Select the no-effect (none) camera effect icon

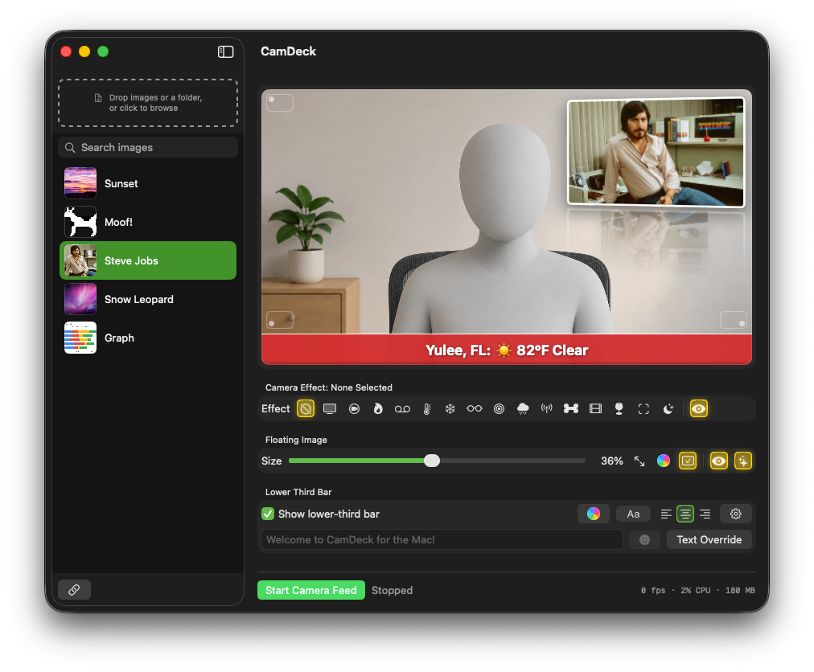(x=306, y=409)
